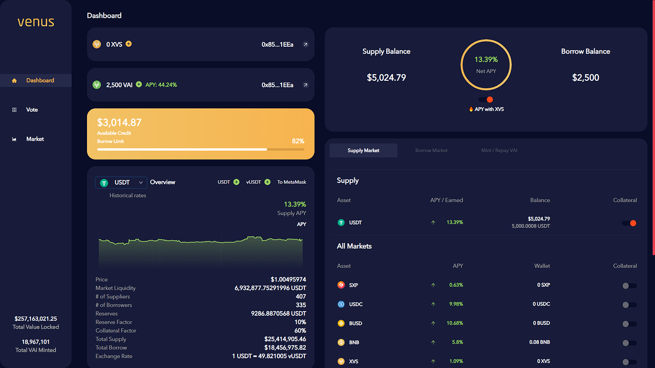Image resolution: width=655 pixels, height=368 pixels.
Task: Click the green up arrow in USDC row
Action: [433, 304]
